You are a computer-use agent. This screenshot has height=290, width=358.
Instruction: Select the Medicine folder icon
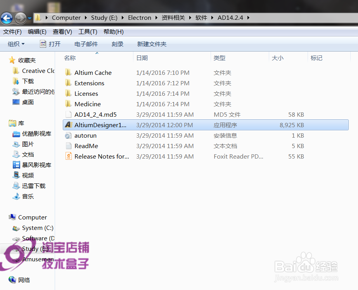(x=68, y=104)
